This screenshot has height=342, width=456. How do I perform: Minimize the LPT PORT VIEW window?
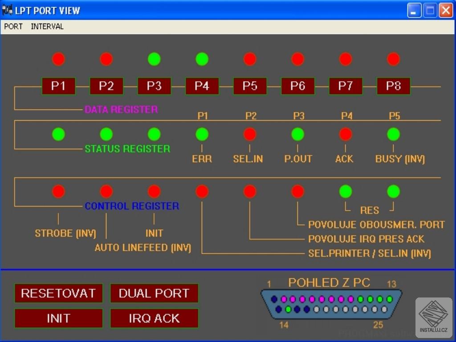tap(414, 11)
